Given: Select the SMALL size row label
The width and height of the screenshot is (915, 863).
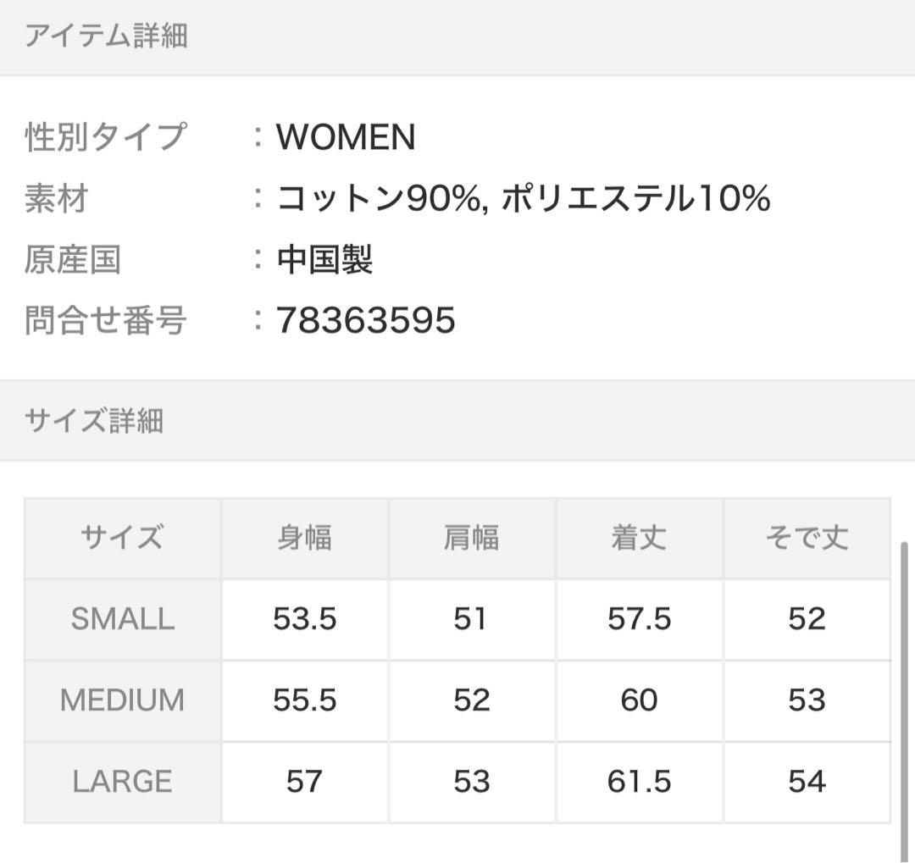Looking at the screenshot, I should tap(123, 619).
